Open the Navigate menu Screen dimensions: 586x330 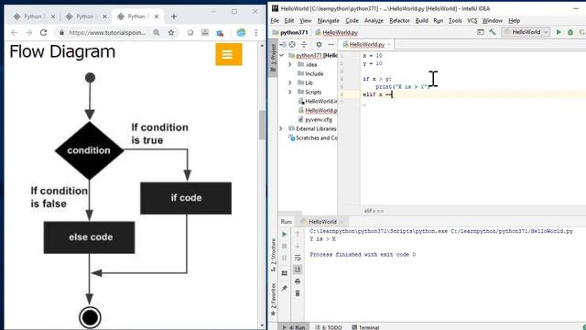pyautogui.click(x=328, y=20)
